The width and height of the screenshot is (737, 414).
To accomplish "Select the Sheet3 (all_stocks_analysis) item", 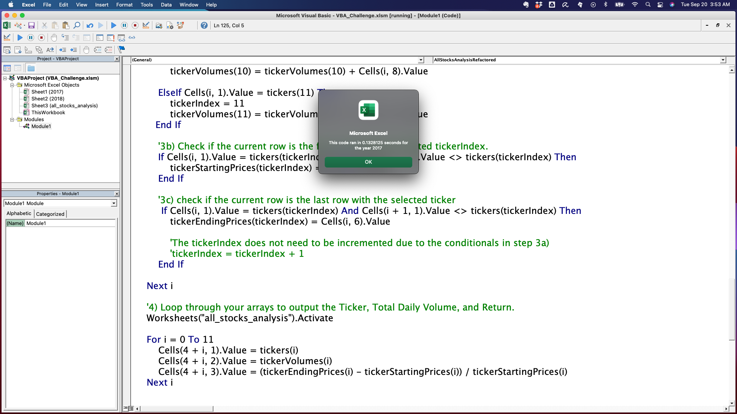I will click(x=64, y=105).
